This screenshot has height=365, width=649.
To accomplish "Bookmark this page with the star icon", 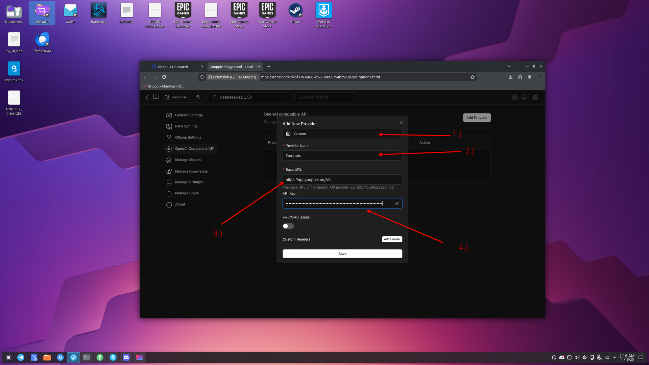I will pyautogui.click(x=473, y=77).
